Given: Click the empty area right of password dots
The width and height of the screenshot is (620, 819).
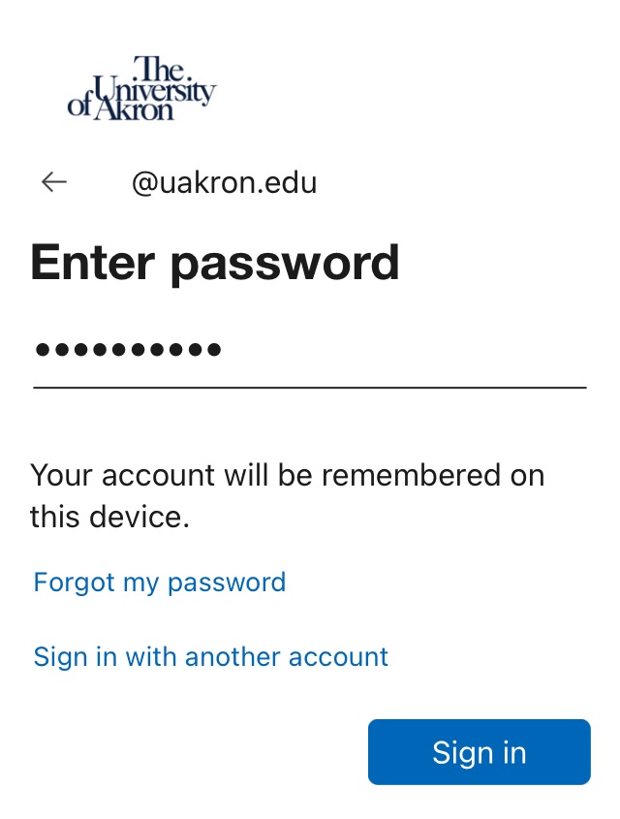Looking at the screenshot, I should [405, 349].
